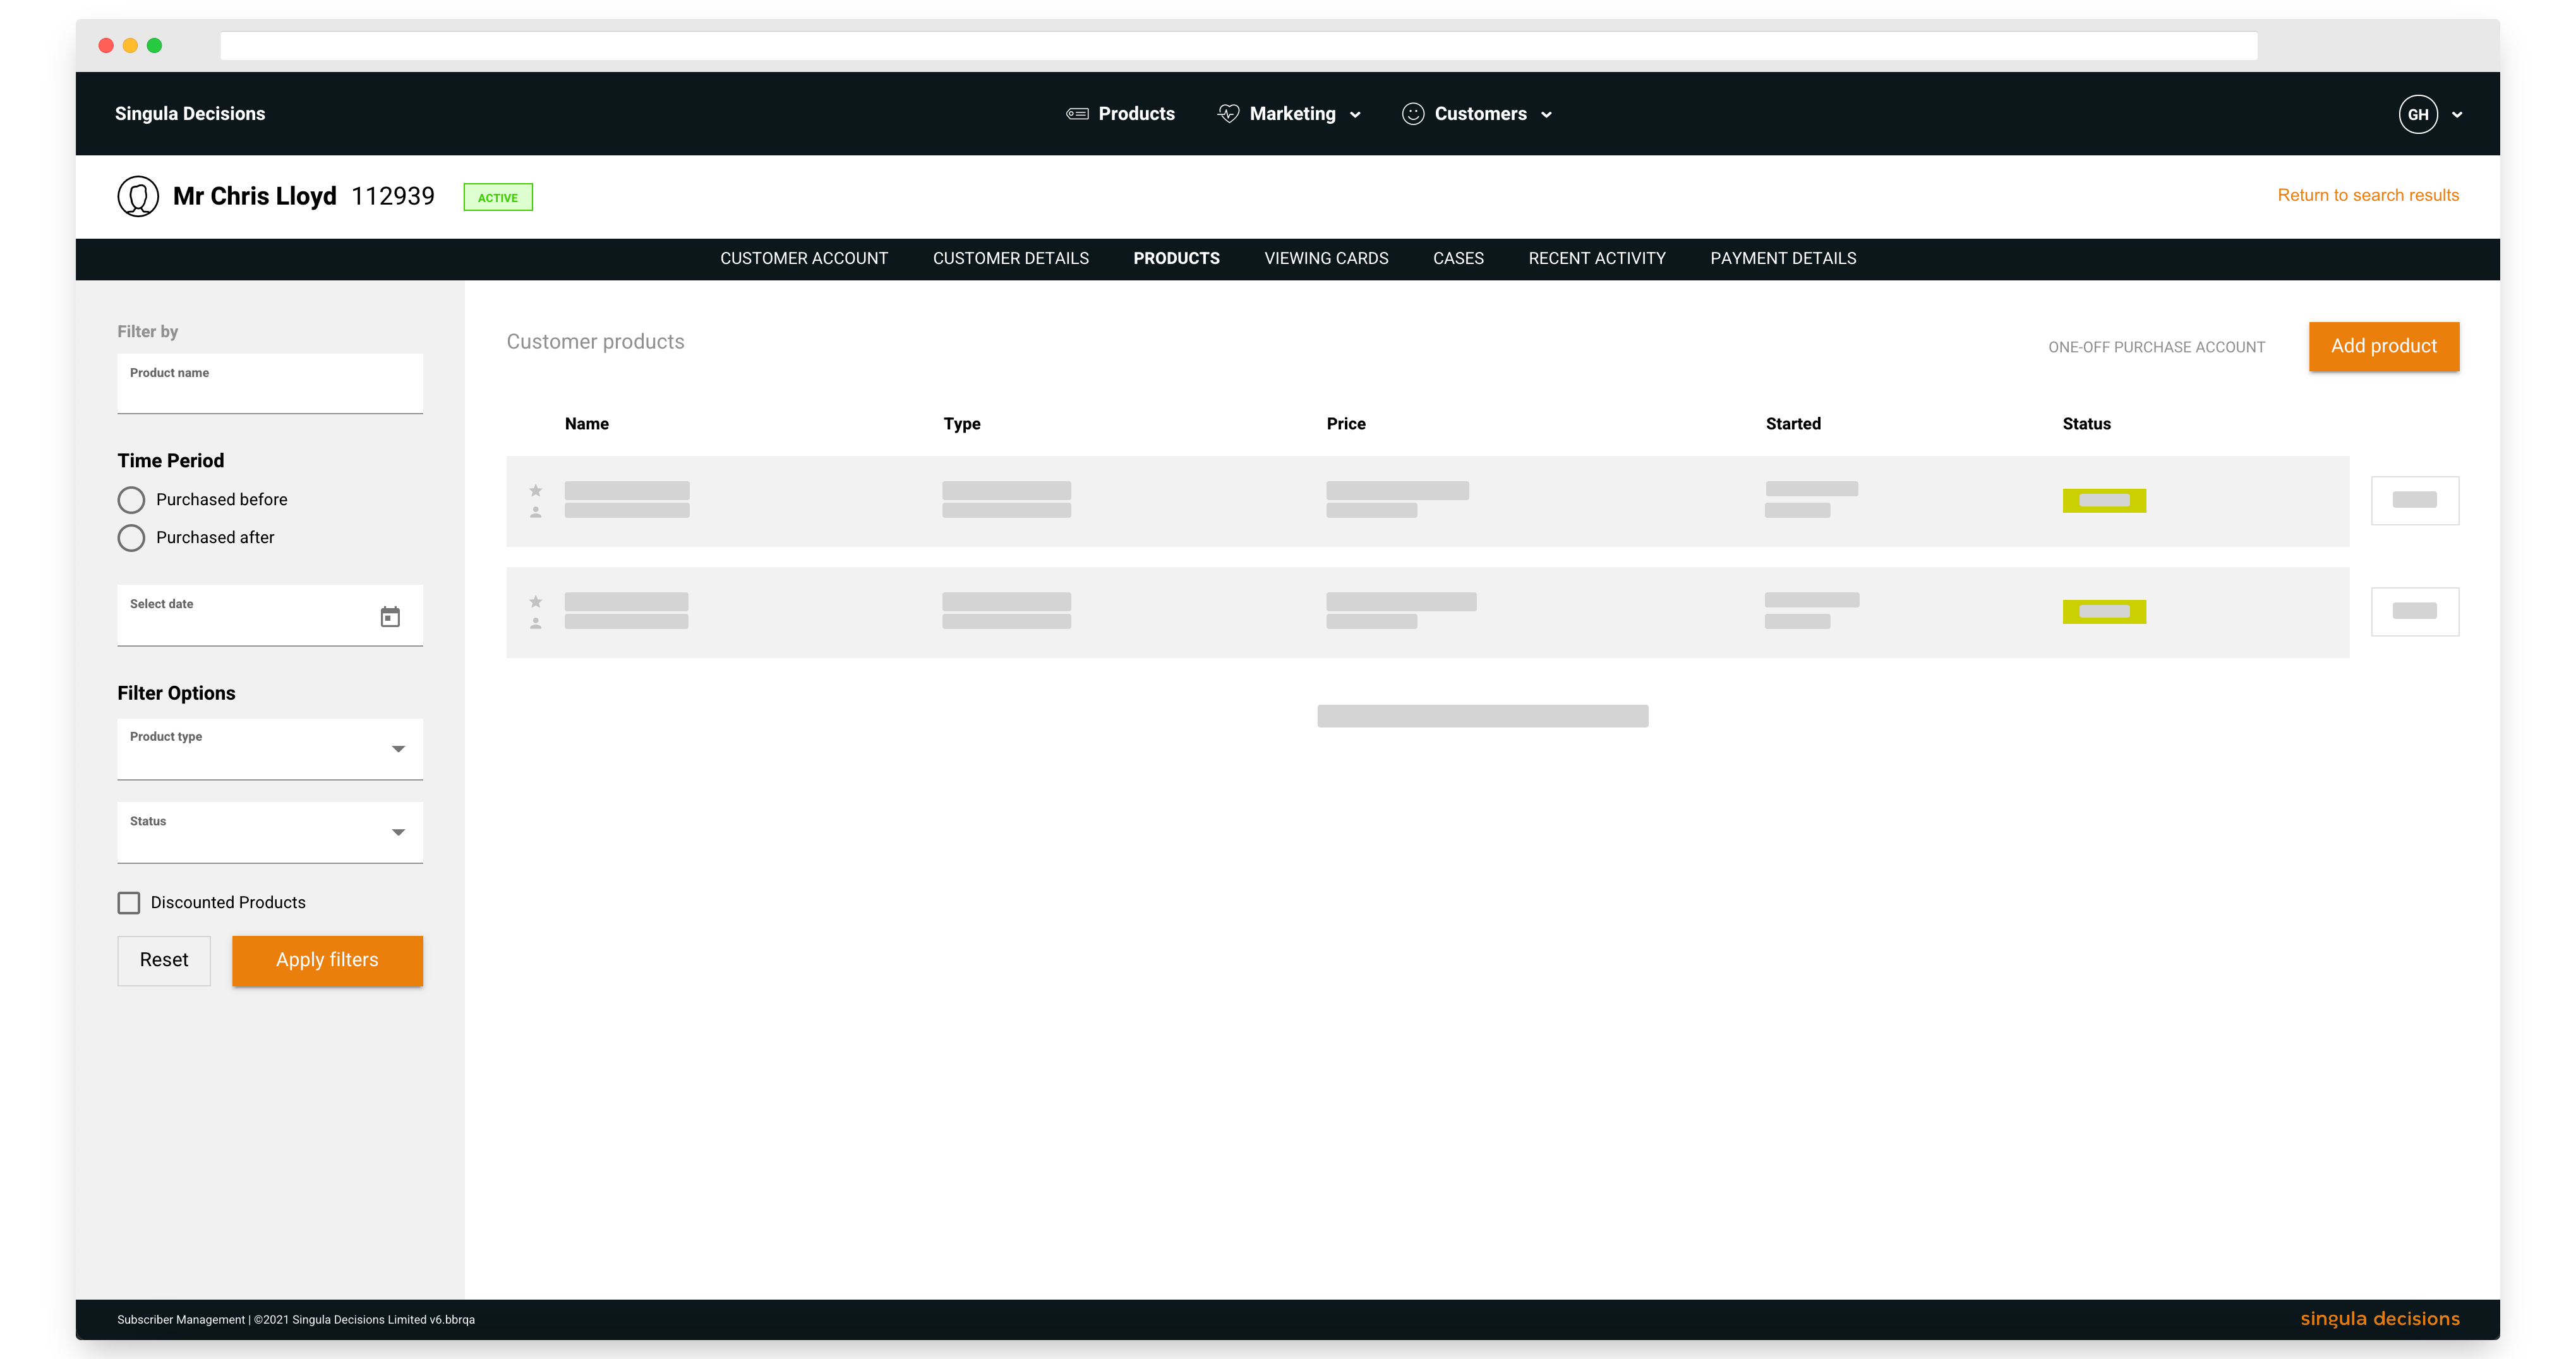2576x1359 pixels.
Task: Click the star icon on first product row
Action: [536, 490]
